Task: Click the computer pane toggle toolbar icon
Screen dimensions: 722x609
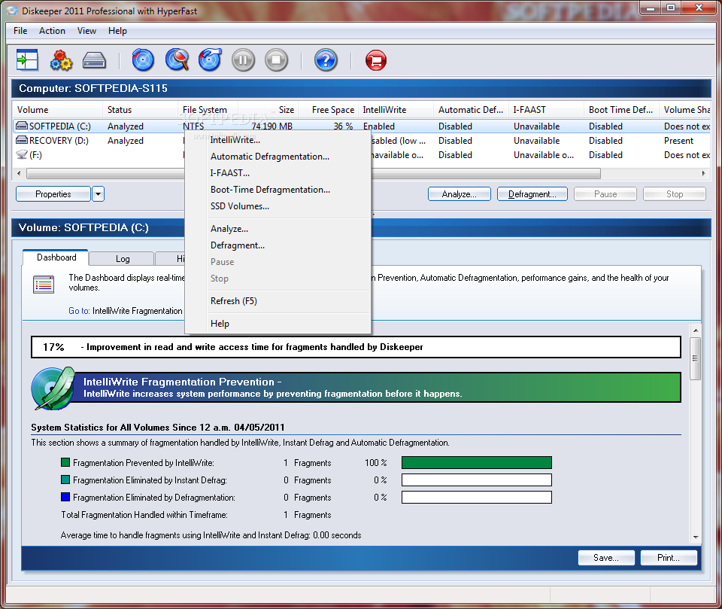Action: 27,60
